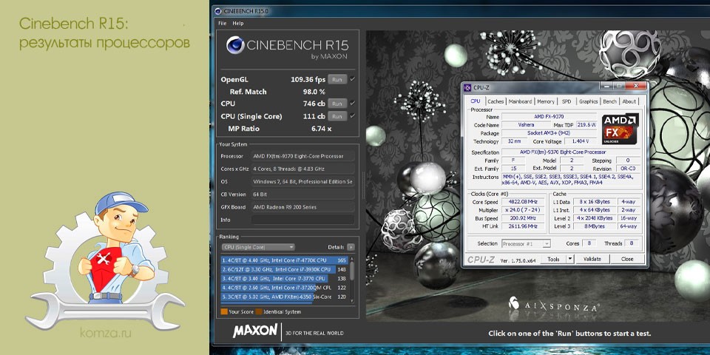This screenshot has width=710, height=355.
Task: Click the AMD FX logo in CPU-Z
Action: coord(620,129)
